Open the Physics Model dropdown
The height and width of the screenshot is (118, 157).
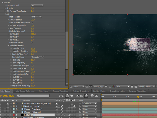click(x=37, y=5)
